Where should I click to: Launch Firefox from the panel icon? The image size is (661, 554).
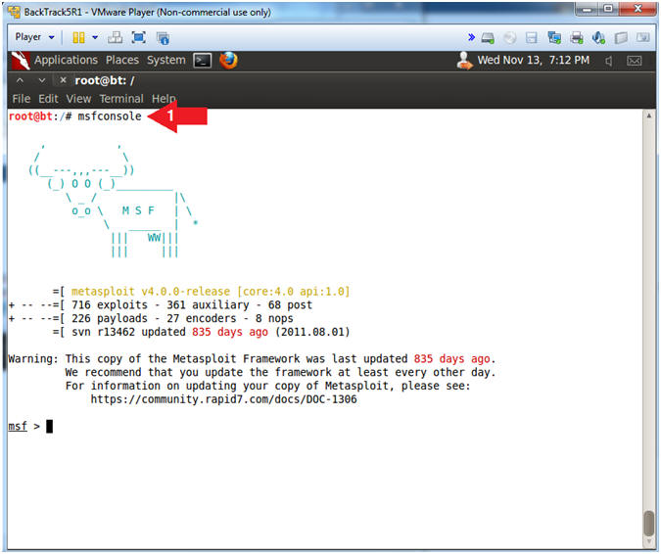(x=228, y=61)
